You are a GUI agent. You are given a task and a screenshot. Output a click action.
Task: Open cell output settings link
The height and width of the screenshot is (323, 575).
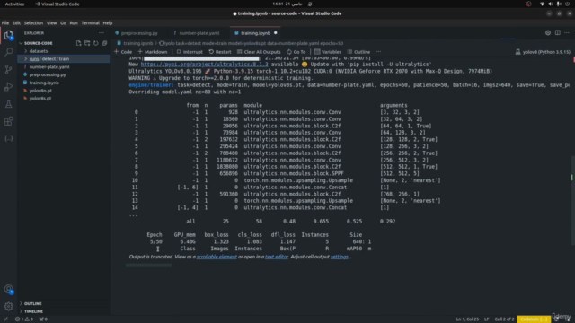(340, 257)
